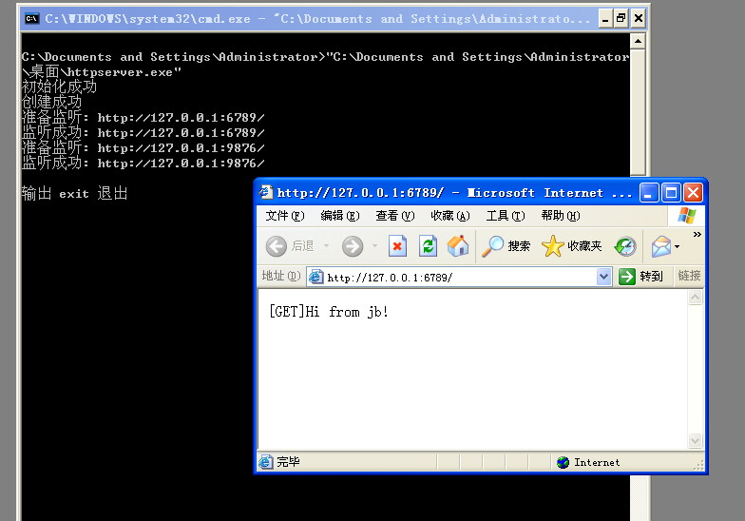Click the cmd window scroll up arrow
Image resolution: width=745 pixels, height=521 pixels.
(x=638, y=42)
